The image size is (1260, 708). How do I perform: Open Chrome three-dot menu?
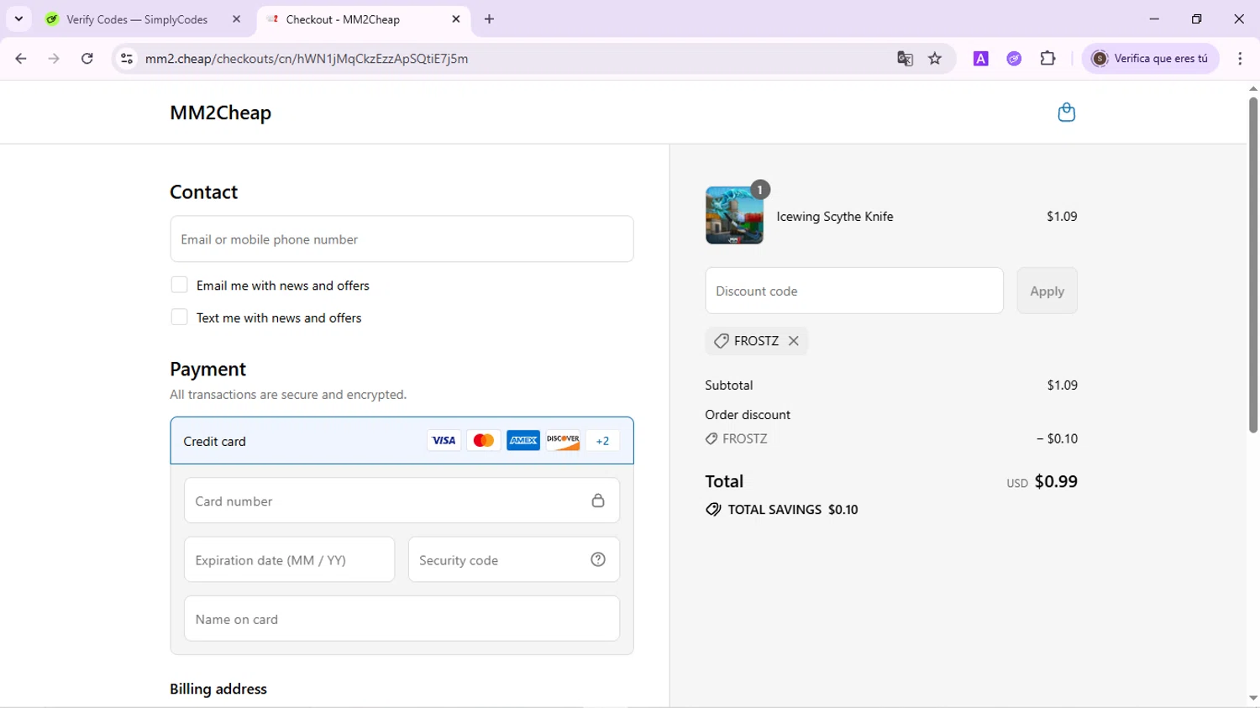click(1240, 59)
